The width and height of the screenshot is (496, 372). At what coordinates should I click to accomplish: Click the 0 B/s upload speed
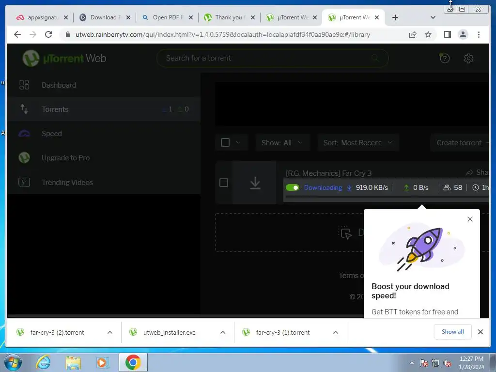tap(421, 187)
